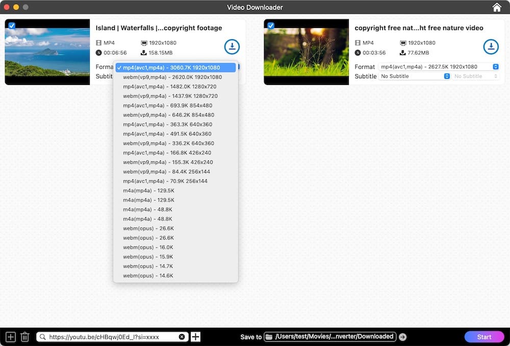This screenshot has height=346, width=510.
Task: Click the trash delete icon
Action: [24, 337]
